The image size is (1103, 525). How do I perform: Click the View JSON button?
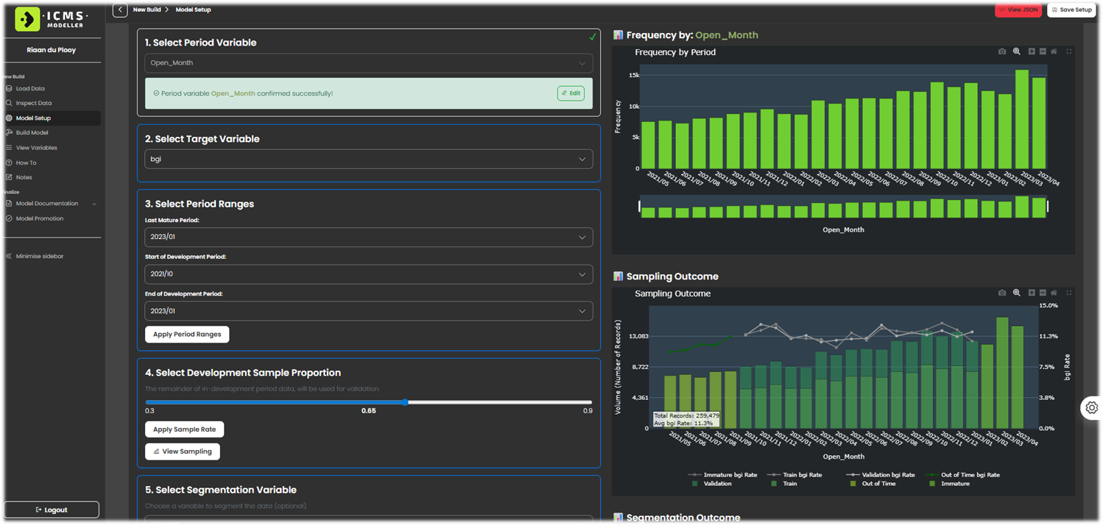click(x=1018, y=10)
